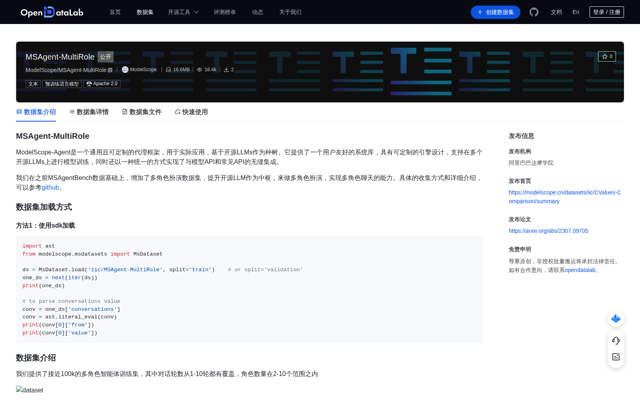This screenshot has height=400, width=640.
Task: Click the ModelScope publisher name
Action: click(x=143, y=70)
